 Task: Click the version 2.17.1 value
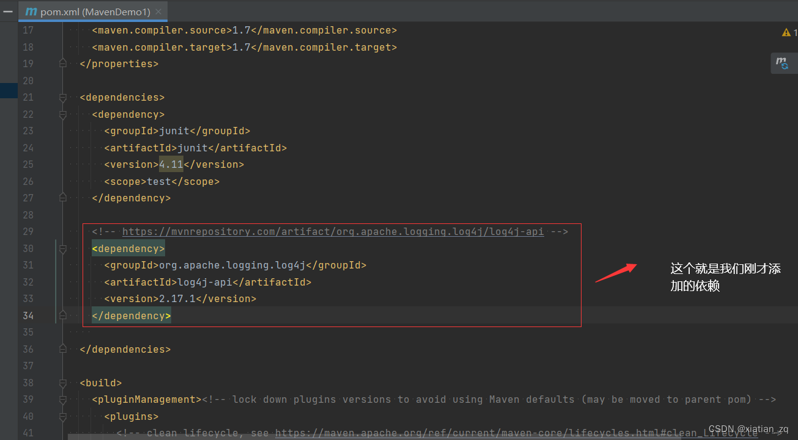click(x=177, y=298)
